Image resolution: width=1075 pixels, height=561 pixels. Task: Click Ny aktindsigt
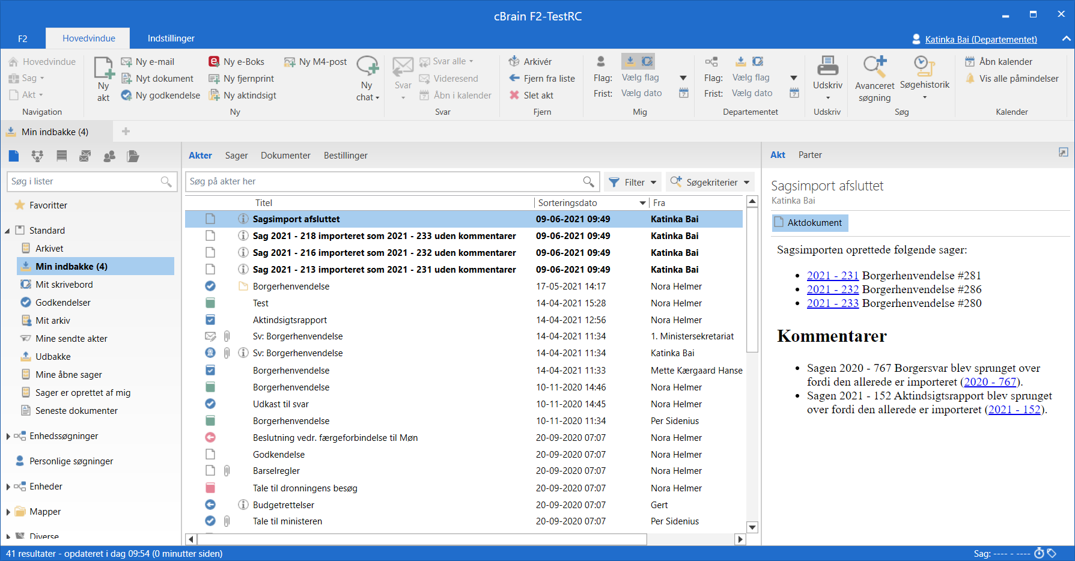[242, 96]
